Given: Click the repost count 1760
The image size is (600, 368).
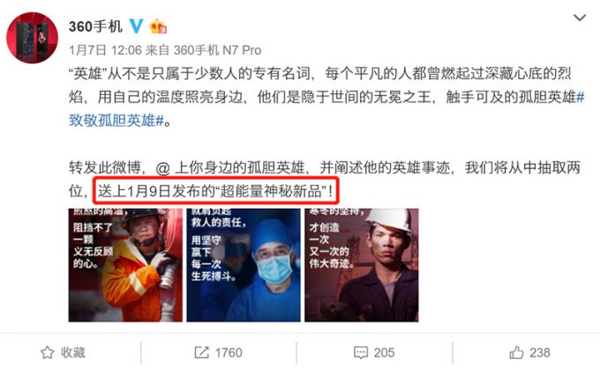Looking at the screenshot, I should click(229, 352).
